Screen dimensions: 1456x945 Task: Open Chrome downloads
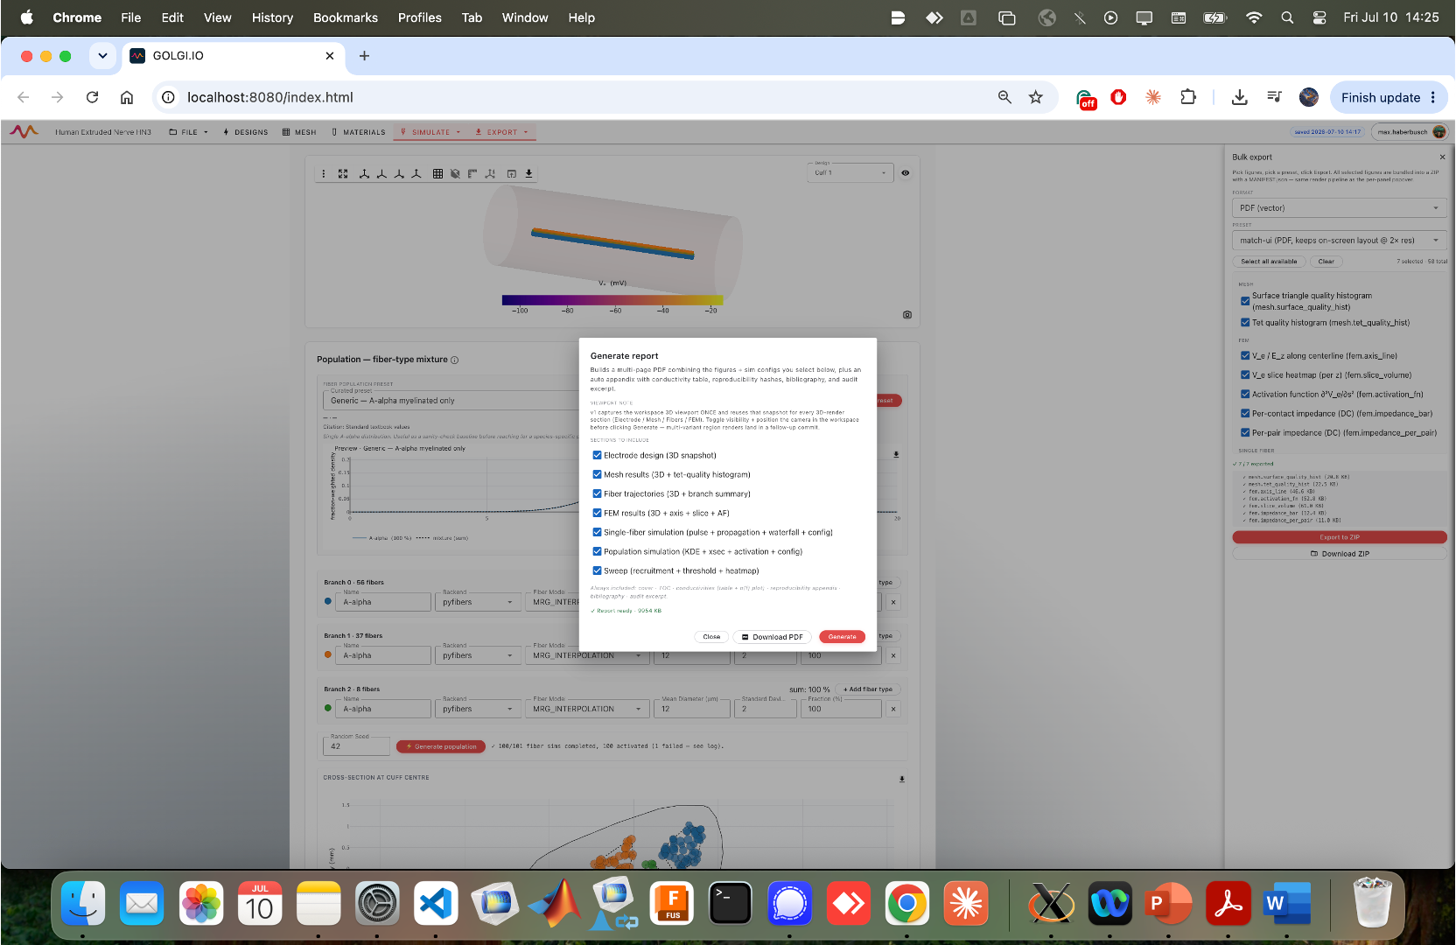click(x=1239, y=97)
